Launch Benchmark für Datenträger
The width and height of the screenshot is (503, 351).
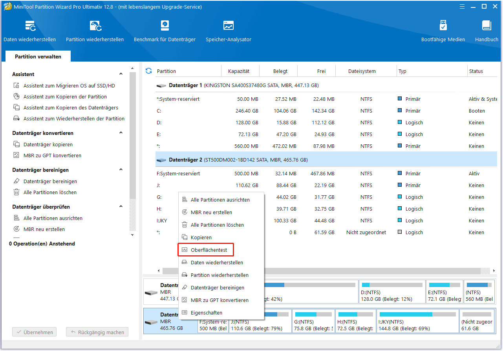[165, 31]
